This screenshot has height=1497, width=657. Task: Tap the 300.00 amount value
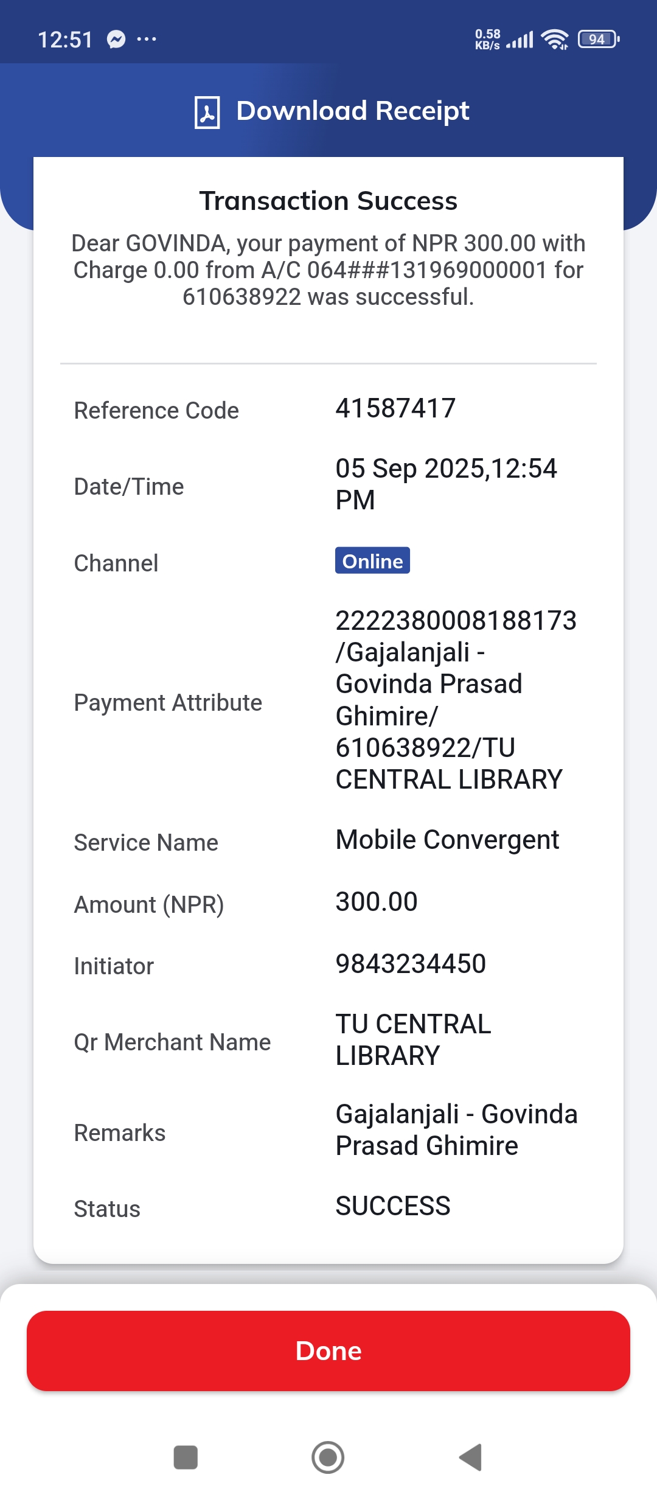[377, 902]
